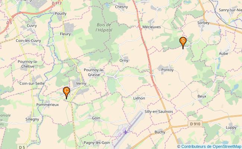242x149 pixels.
Task: Click the Silly-en-Saulnois label
Action: 159,112
